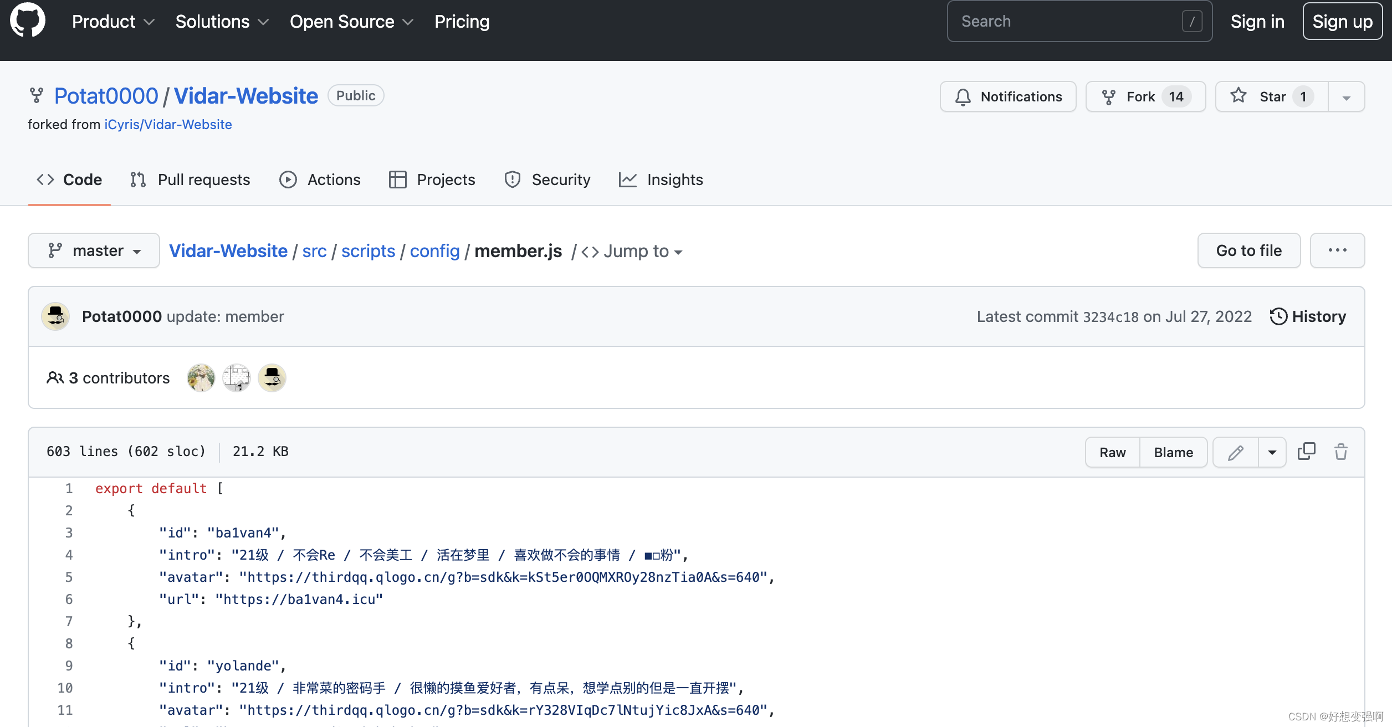The image size is (1392, 727).
Task: Open the 'update: member' commit message
Action: tap(226, 316)
